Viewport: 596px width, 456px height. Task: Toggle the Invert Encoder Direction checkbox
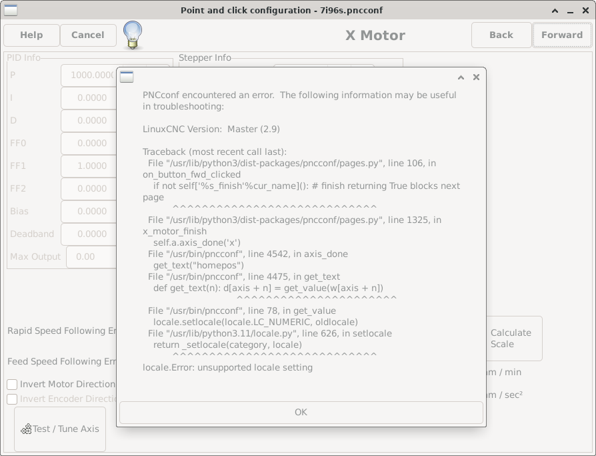(12, 399)
